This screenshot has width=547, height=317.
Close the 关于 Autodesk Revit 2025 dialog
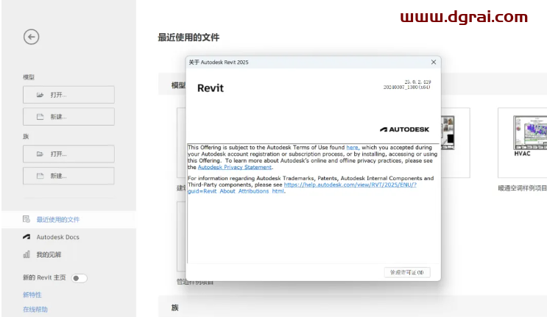pyautogui.click(x=434, y=62)
